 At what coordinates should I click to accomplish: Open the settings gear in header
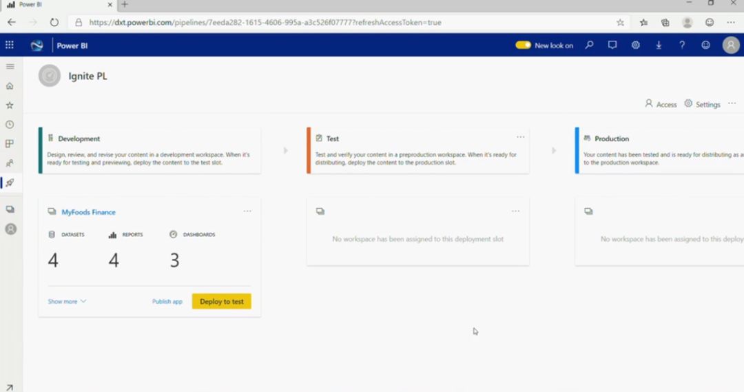[635, 45]
